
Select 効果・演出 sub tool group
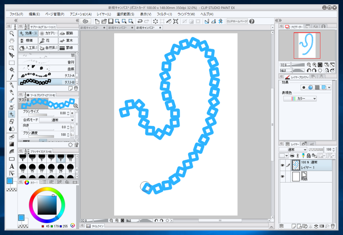28,33
